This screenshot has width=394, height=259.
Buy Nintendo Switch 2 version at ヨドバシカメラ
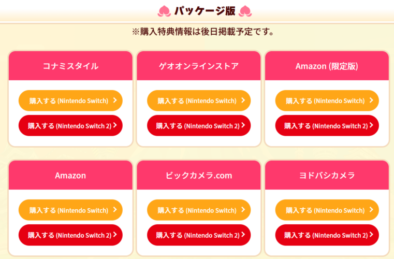pyautogui.click(x=327, y=235)
